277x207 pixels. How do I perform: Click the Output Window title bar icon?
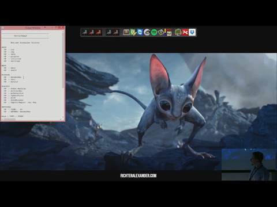click(2, 28)
